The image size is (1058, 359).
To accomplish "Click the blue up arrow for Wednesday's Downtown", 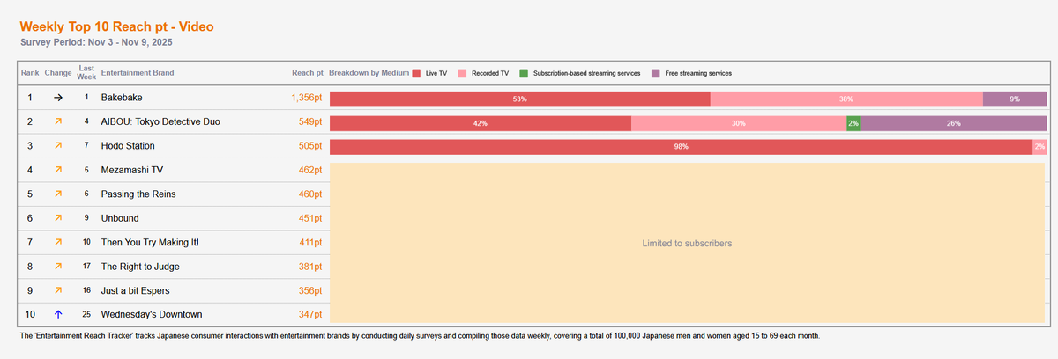I will 58,314.
